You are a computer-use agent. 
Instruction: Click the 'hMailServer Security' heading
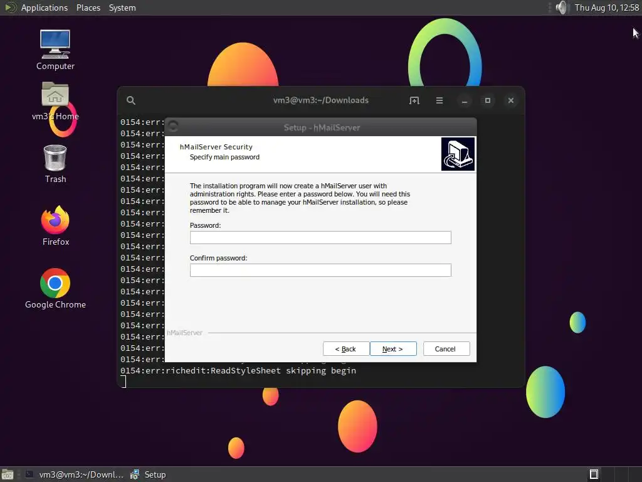[216, 147]
